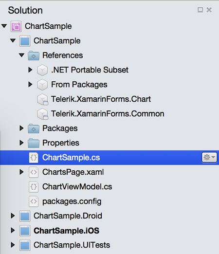219x254 pixels.
Task: Select the packages.config file
Action: 72,201
